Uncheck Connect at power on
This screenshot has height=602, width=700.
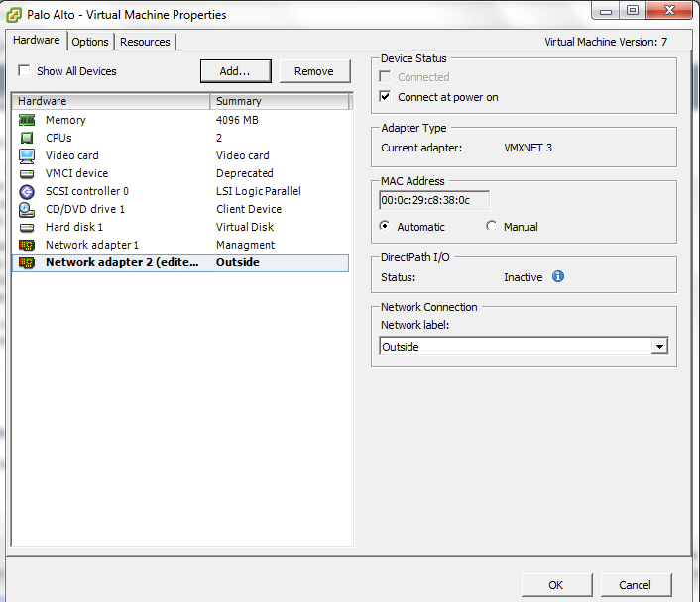point(386,97)
